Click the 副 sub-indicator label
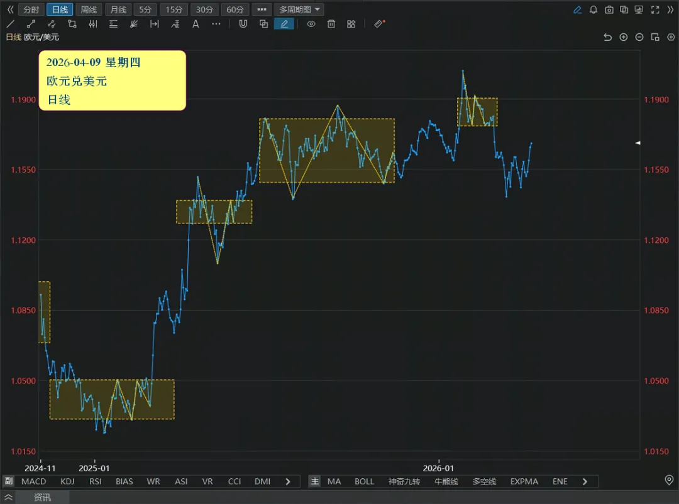Viewport: 679px width, 504px height. [8, 481]
